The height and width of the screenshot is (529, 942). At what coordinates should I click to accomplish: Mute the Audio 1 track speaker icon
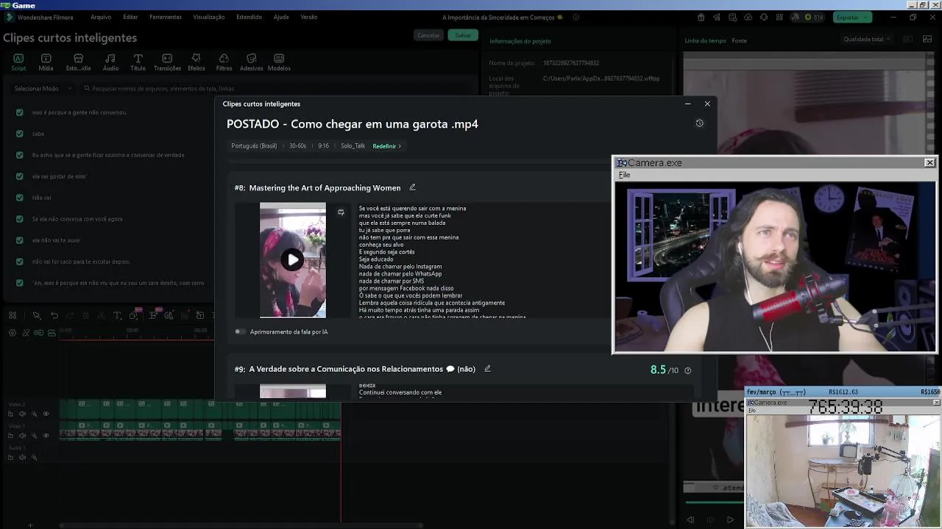coord(22,458)
